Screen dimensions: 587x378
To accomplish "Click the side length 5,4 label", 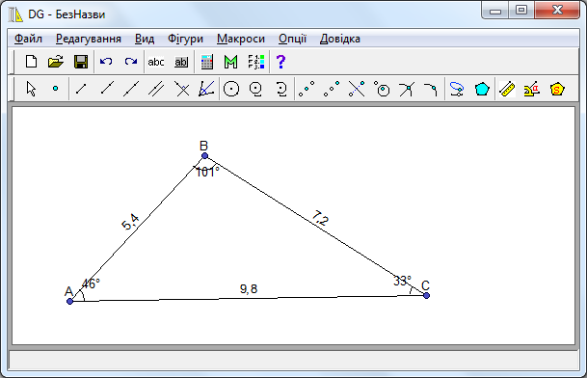I will coord(130,222).
